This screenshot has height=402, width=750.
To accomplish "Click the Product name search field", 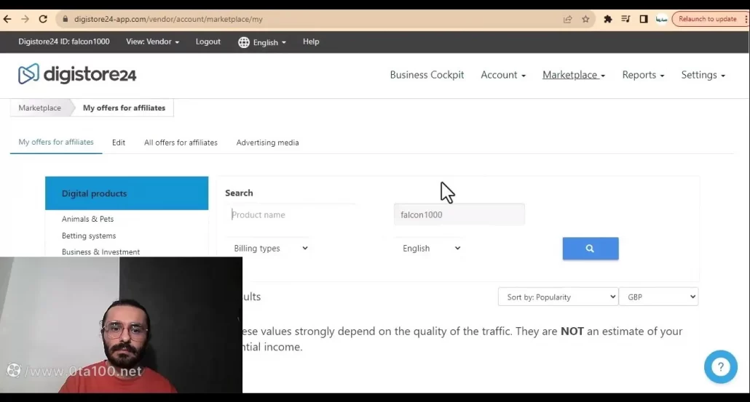I will click(291, 215).
